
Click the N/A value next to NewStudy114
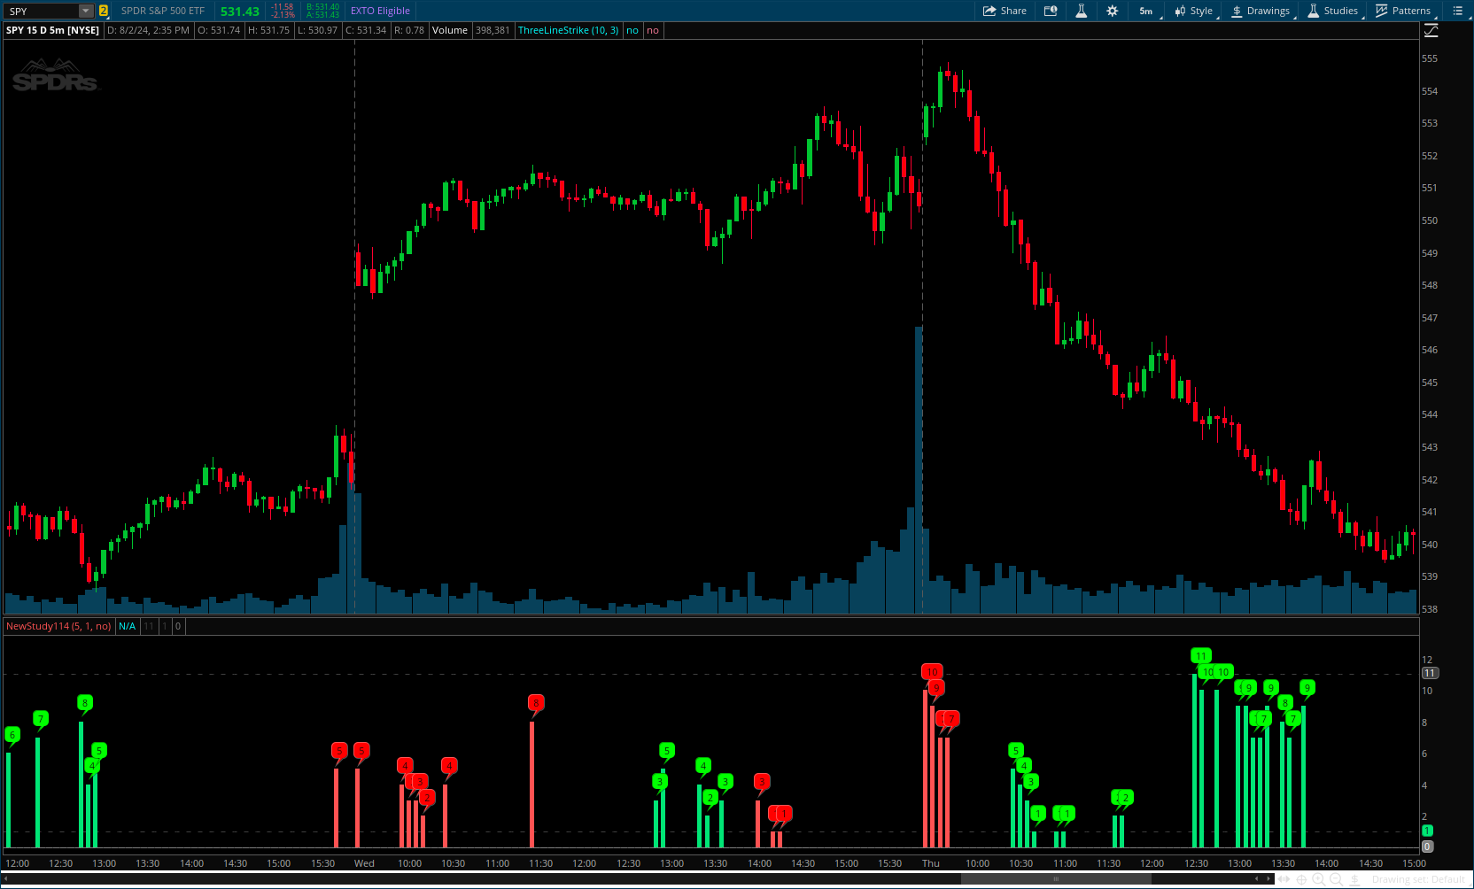click(128, 626)
